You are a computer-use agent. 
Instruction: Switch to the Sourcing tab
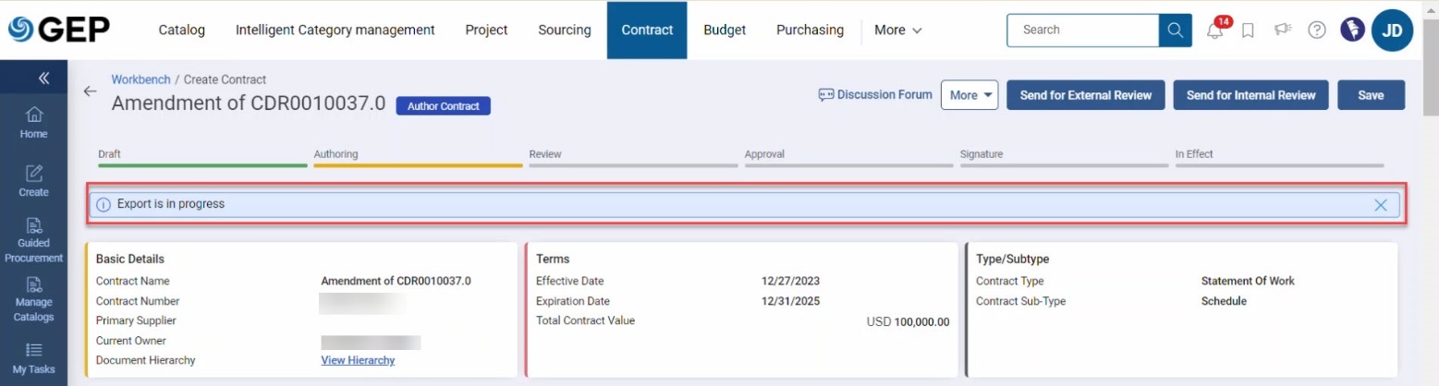[564, 30]
